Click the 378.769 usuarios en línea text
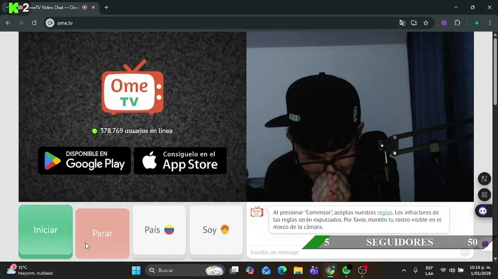Screen dimensions: 498x279 (x=136, y=131)
